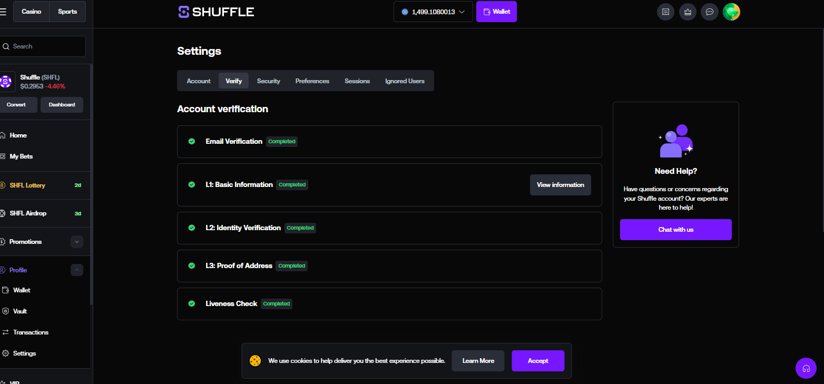Image resolution: width=824 pixels, height=384 pixels.
Task: Open the SHFL Dashboard button
Action: [x=62, y=105]
